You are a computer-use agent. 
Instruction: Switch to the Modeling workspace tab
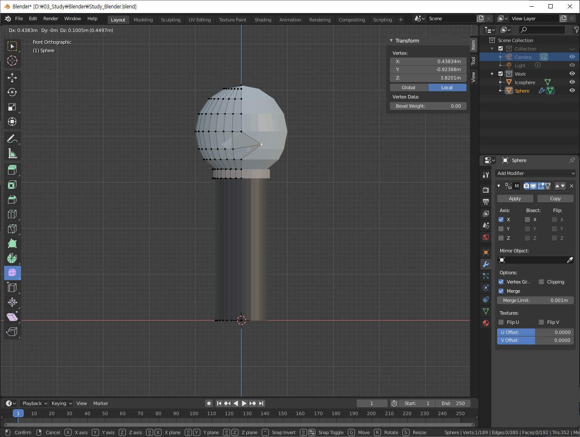[x=143, y=20]
